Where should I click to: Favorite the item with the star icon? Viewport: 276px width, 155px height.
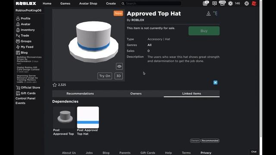coord(55,85)
